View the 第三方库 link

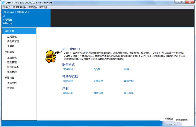pyautogui.click(x=129, y=93)
